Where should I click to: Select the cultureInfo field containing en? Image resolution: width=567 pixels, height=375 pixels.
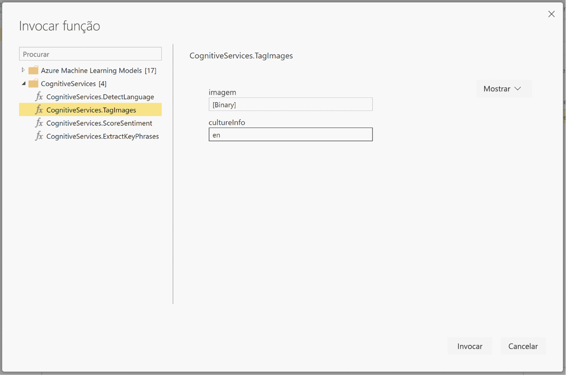(x=290, y=134)
